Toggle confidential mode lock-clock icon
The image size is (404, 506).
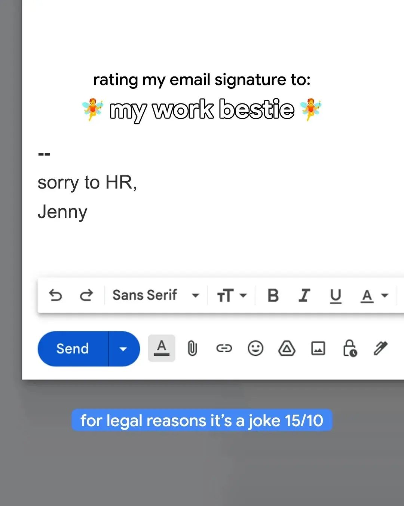(x=350, y=348)
